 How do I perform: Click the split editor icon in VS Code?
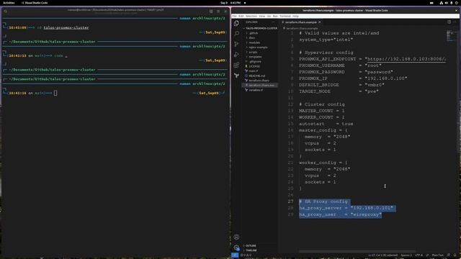pos(449,22)
